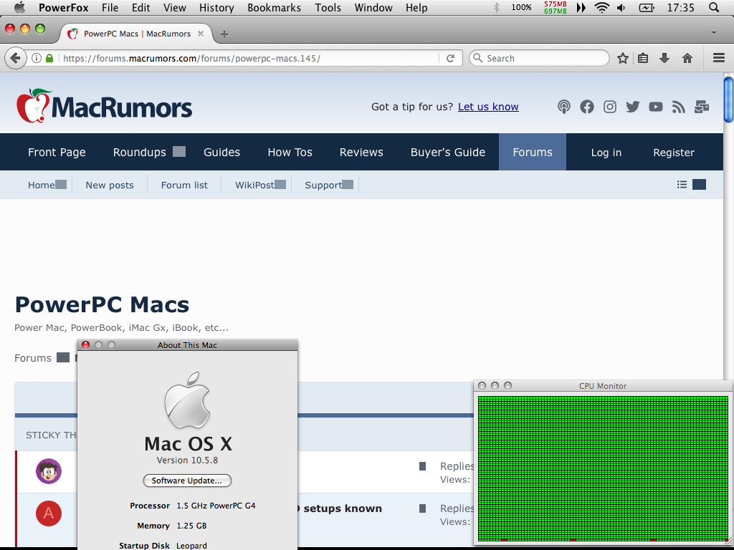Open the PowerFox hamburger menu
Screen dimensions: 734x550
tap(719, 58)
